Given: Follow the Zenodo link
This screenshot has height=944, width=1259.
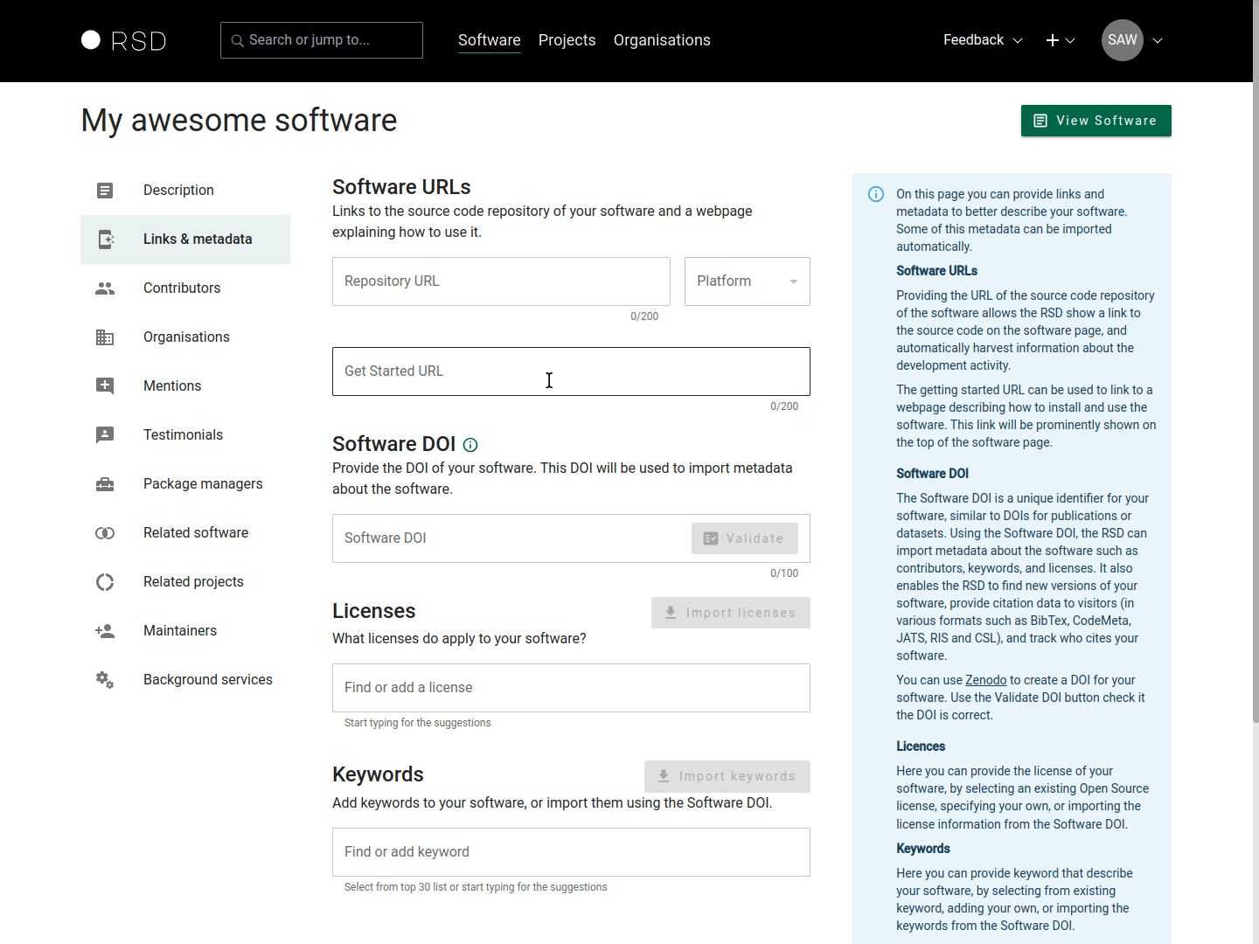Looking at the screenshot, I should coord(985,680).
